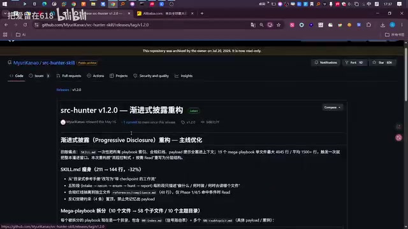
Task: Open the Projects tab
Action: pyautogui.click(x=119, y=76)
